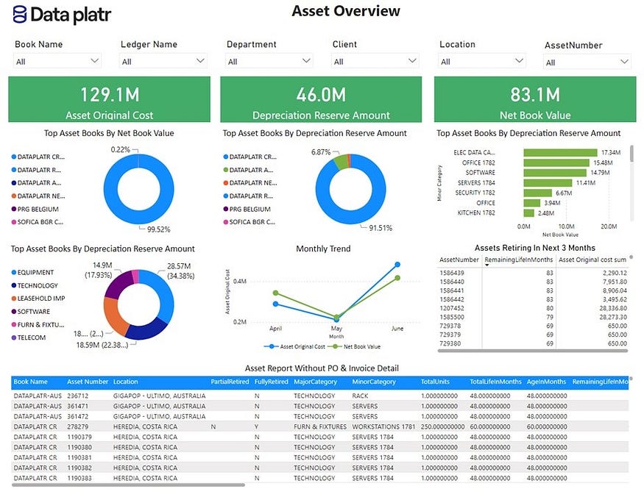Image resolution: width=644 pixels, height=500 pixels.
Task: Click asset 729380 in retiring table
Action: coord(450,343)
